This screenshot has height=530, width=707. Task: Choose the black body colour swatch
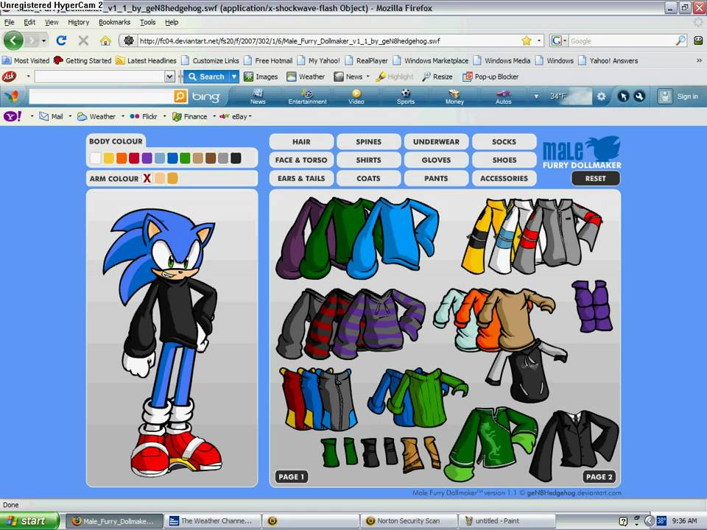tap(236, 158)
